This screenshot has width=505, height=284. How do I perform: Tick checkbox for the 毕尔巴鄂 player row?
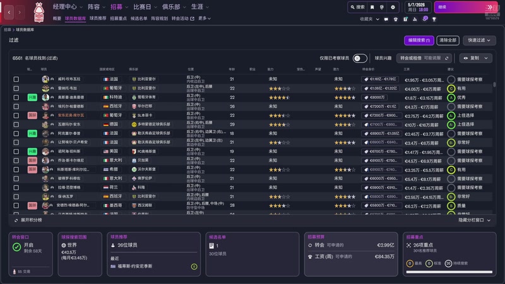click(16, 106)
